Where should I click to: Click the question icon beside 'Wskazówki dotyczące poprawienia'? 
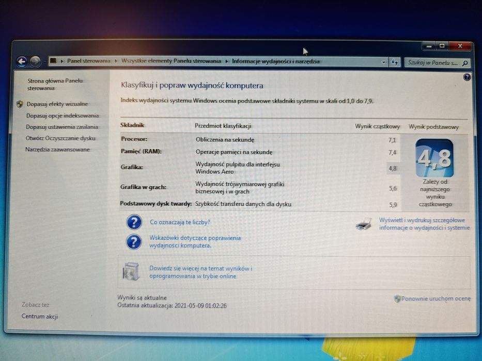pyautogui.click(x=134, y=242)
